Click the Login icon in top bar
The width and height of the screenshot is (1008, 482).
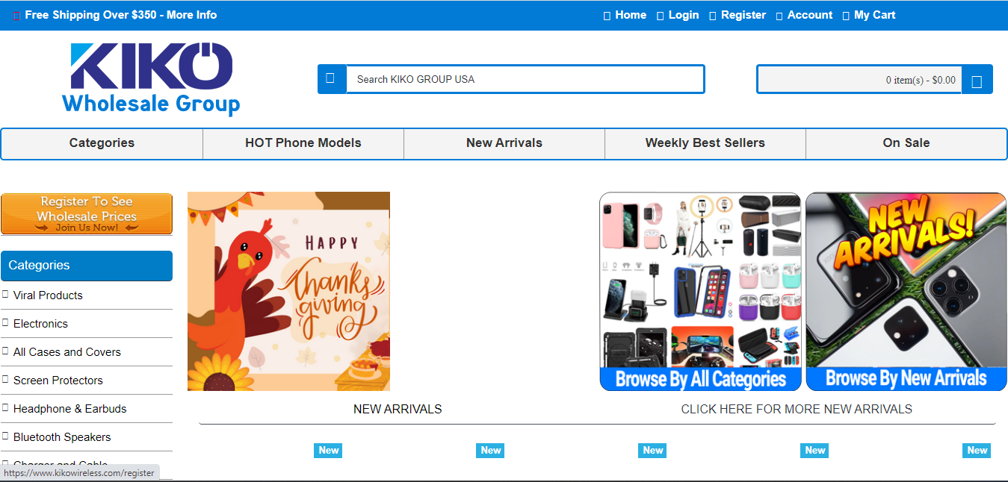click(660, 16)
